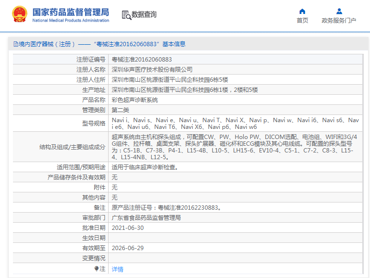Click 国家药品监督管理局 site title
370x278 pixels.
[71, 12]
